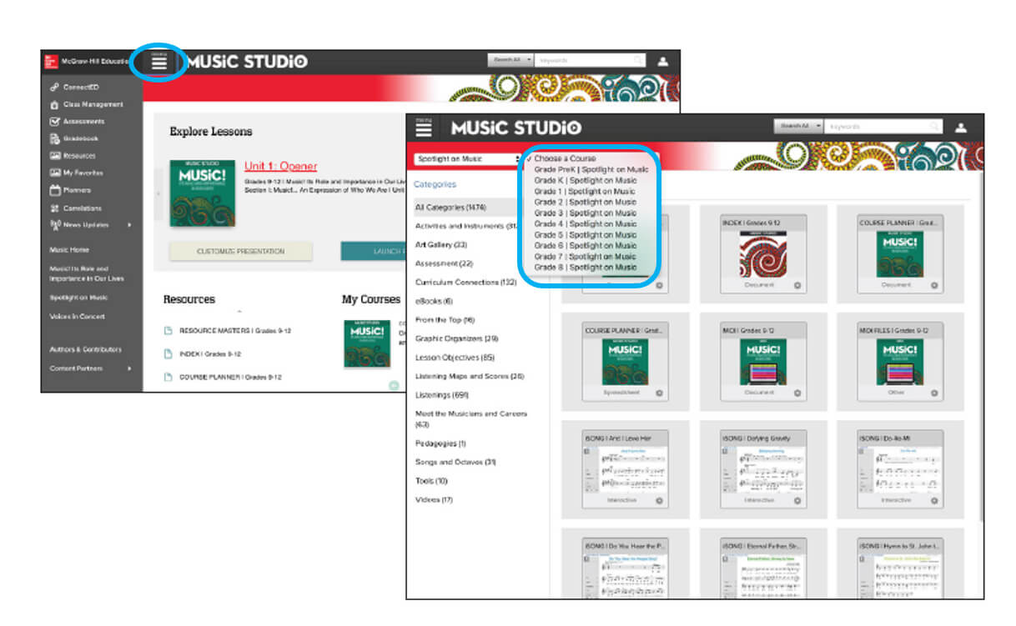Image resolution: width=1016 pixels, height=626 pixels.
Task: Click CUSTOMIZE PRESENTATION button
Action: coord(240,251)
